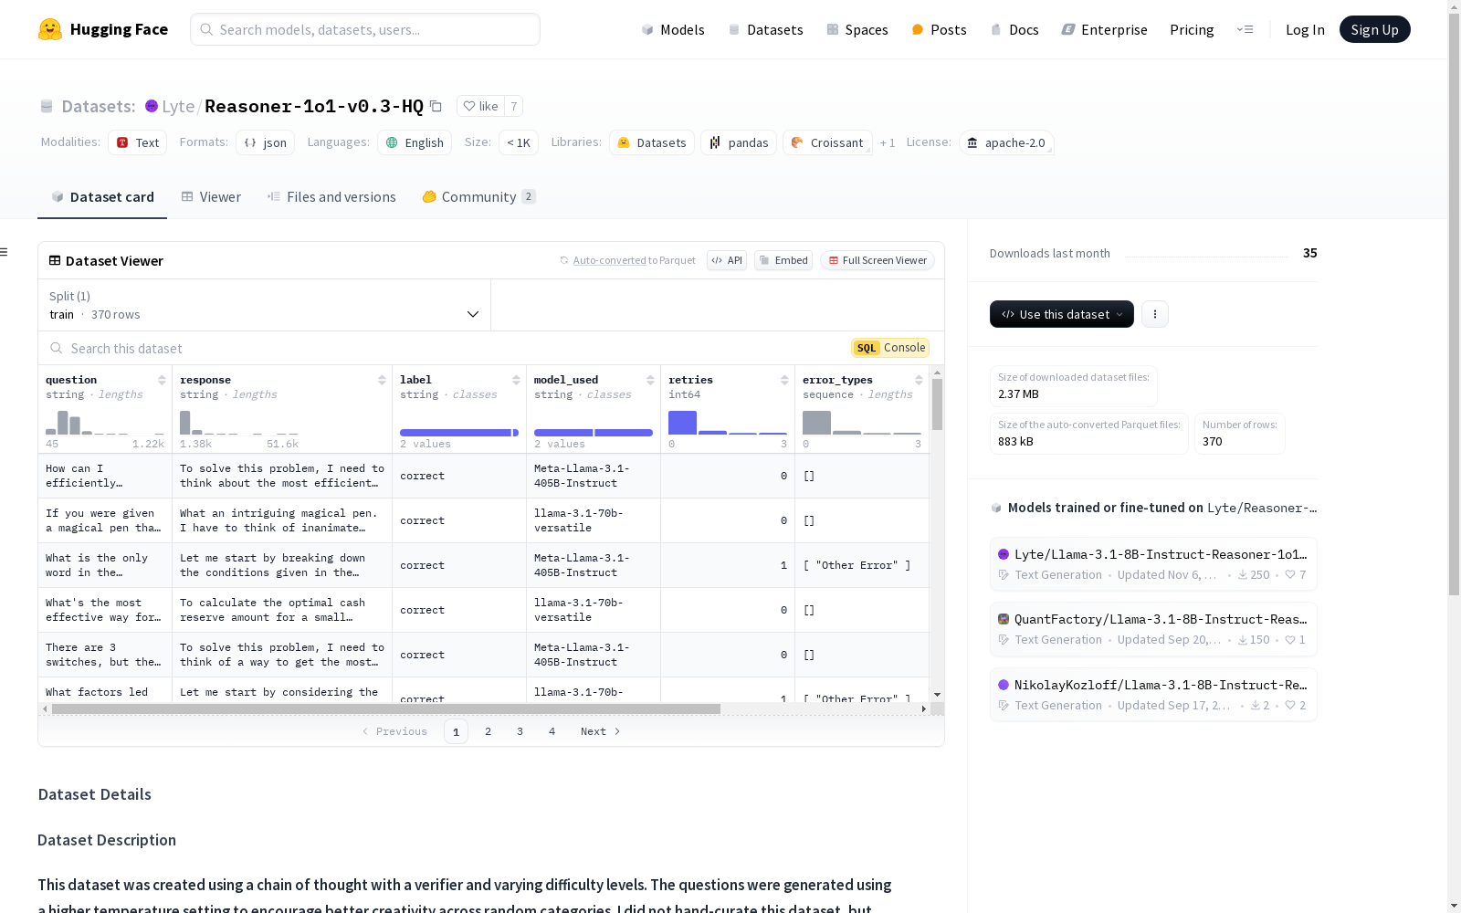Sort the question column

162,380
